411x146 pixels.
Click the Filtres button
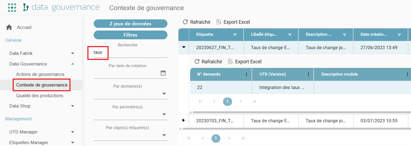tap(130, 35)
